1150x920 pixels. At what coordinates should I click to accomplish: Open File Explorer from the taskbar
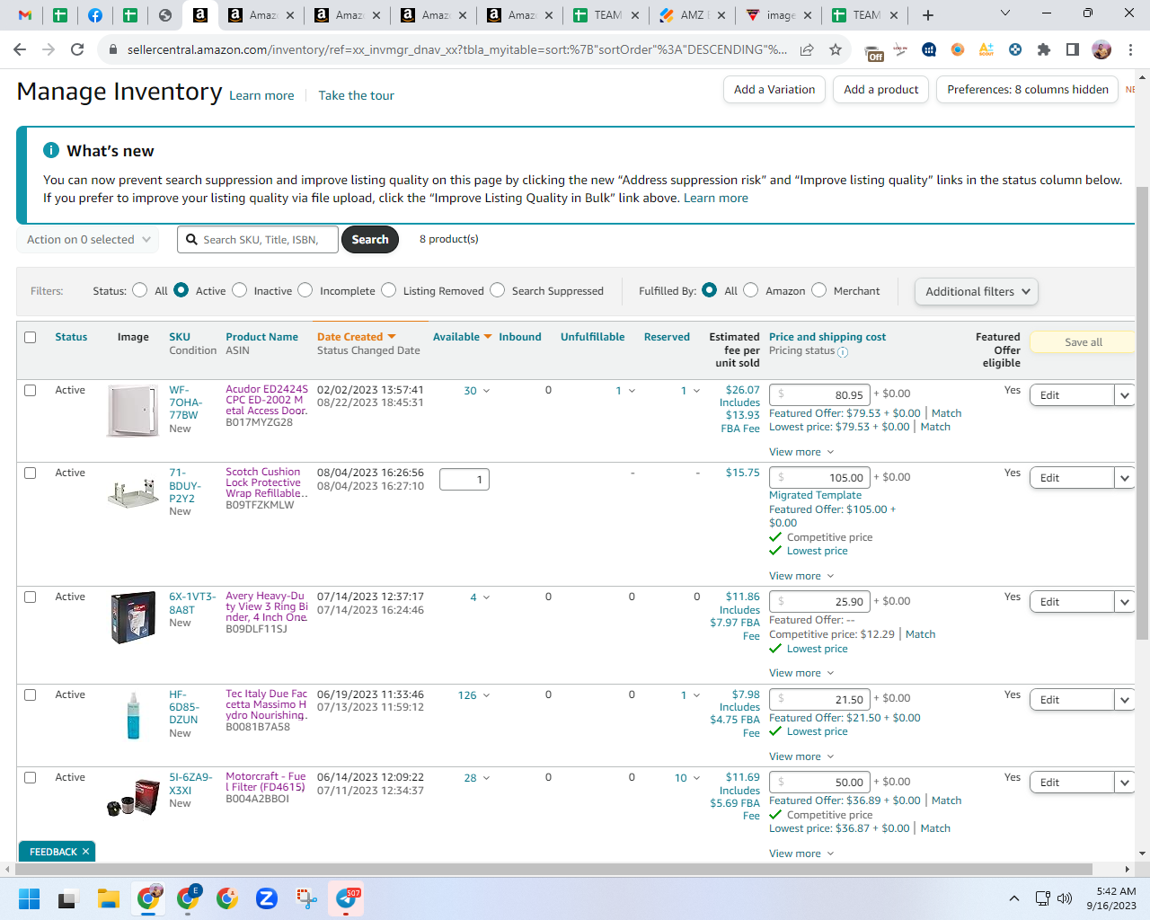(x=109, y=898)
